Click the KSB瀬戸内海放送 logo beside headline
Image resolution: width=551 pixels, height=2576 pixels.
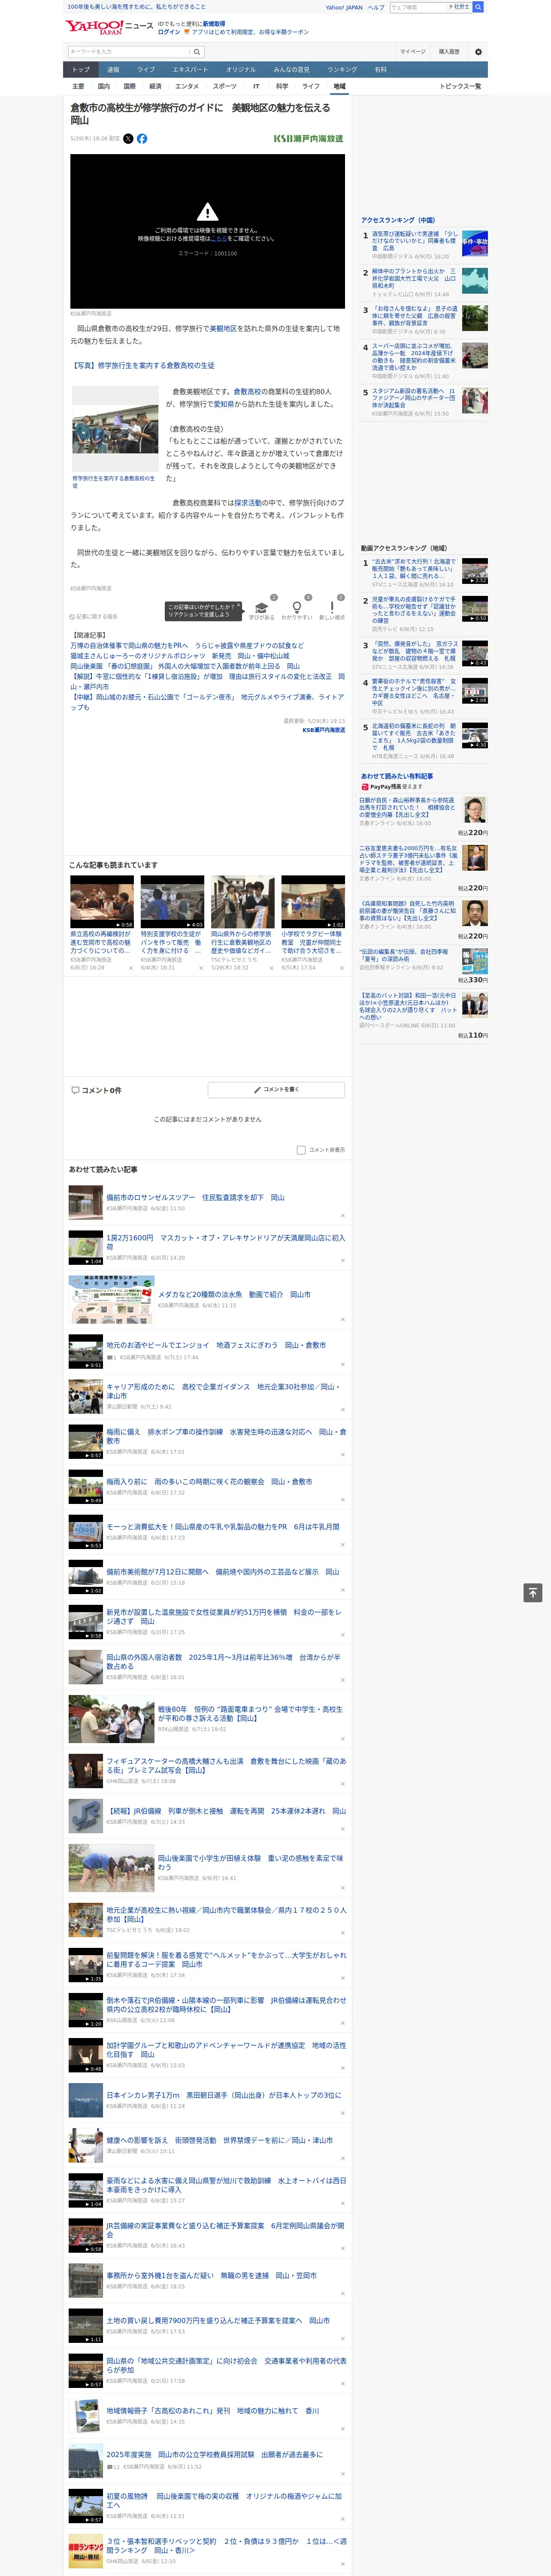click(x=308, y=139)
